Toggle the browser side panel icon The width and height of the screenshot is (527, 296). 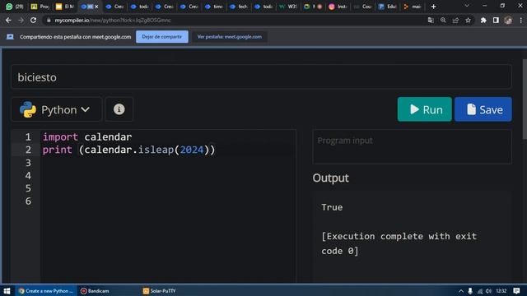(496, 20)
